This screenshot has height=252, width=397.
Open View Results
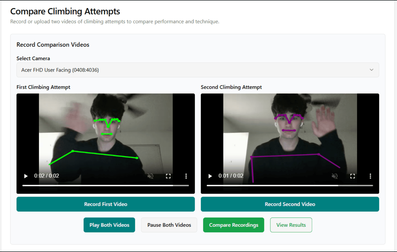click(291, 225)
